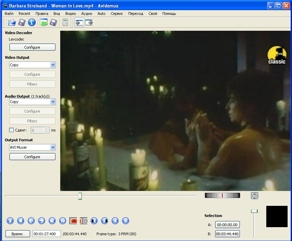The image size is (292, 241).
Task: Click selection B time 00:03:44.440
Action: pos(227,234)
